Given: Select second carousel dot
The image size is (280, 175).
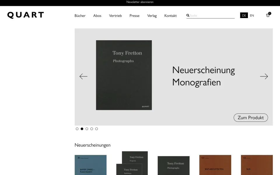Looking at the screenshot, I should (82, 129).
